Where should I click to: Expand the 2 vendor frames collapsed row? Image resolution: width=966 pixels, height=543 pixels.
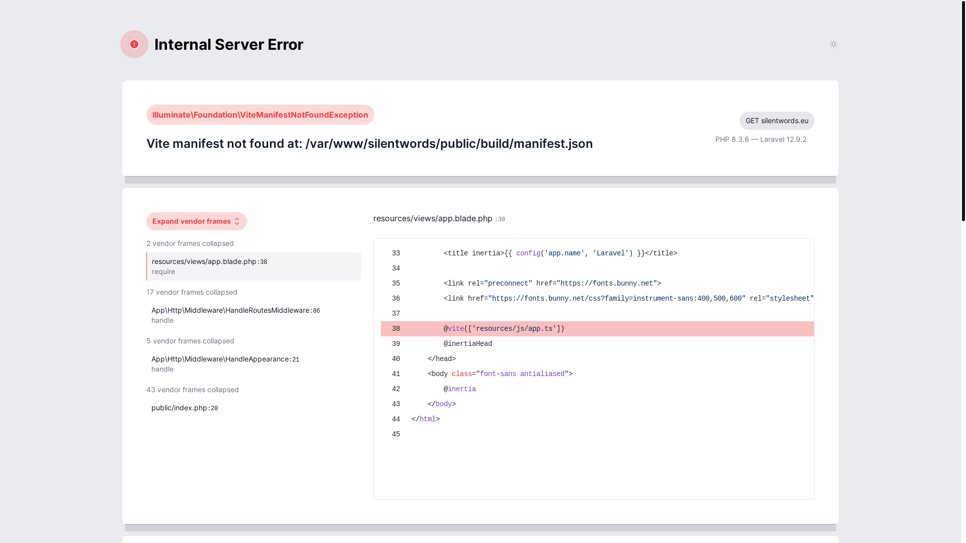(x=190, y=243)
